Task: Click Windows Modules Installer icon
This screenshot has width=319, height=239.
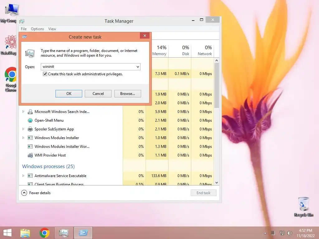Action: (30, 138)
